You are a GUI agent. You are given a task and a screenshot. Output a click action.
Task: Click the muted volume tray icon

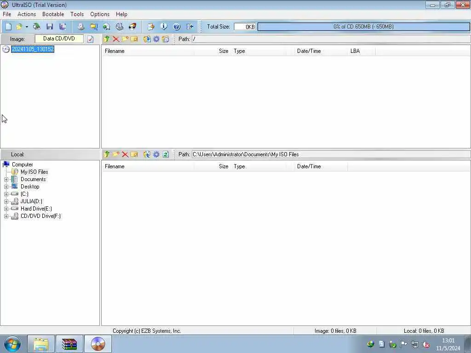pos(426,345)
